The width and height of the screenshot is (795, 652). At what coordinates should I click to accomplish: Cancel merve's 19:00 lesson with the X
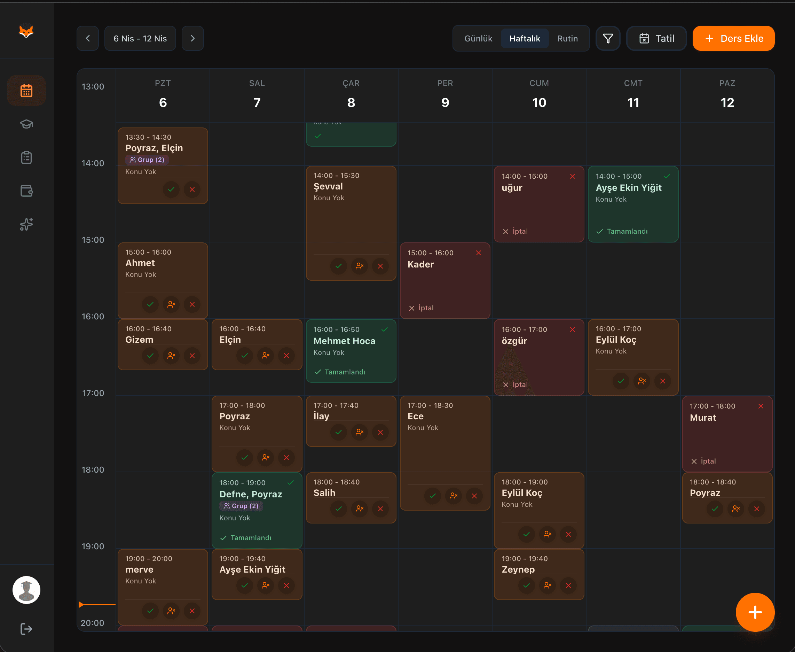192,611
